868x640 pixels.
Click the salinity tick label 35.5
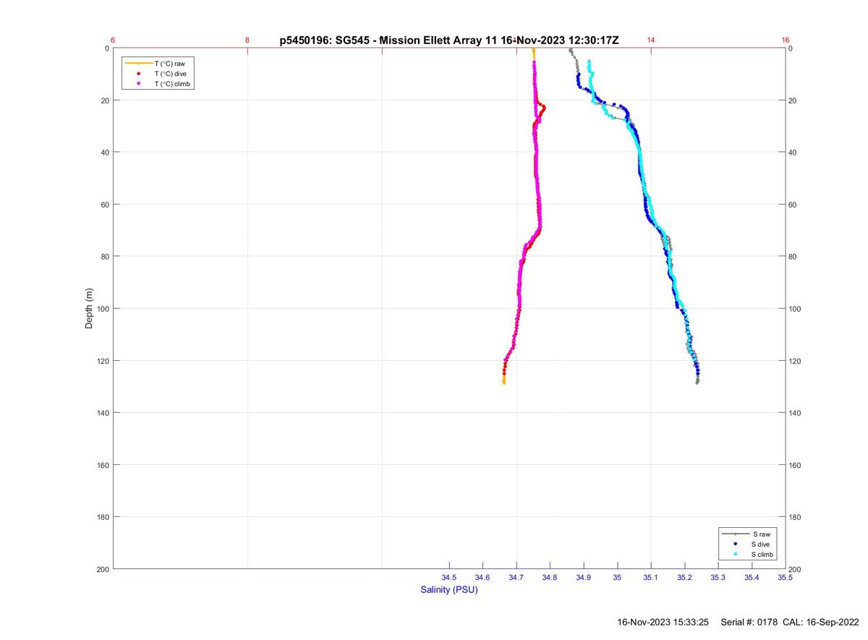coord(786,577)
